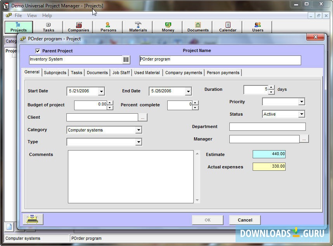Click the parent project list icon button

coord(126,60)
